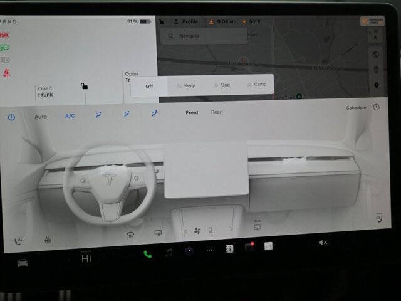
Task: Switch to the Rear climate tab
Action: tap(216, 112)
